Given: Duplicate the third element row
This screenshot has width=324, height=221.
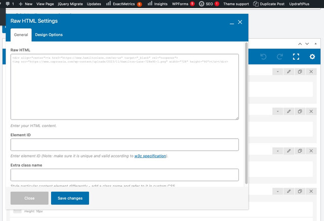Looking at the screenshot, I should (300, 151).
